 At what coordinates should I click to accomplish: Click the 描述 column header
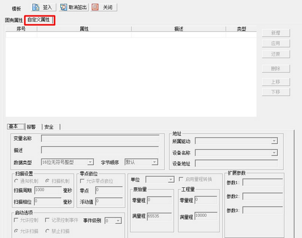coord(179,29)
